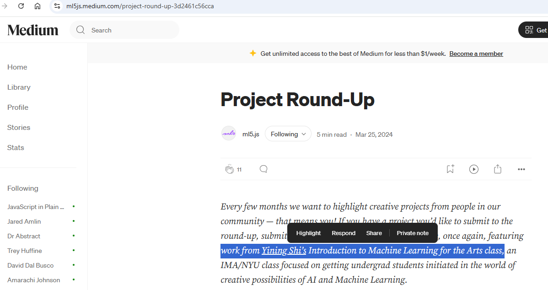Open the comments response icon
Viewport: 548px width, 290px height.
tap(263, 169)
